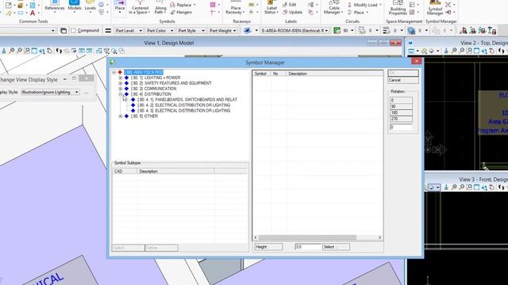Screen dimensions: 508x285
Task: Choose rotation value 0 in the list
Action: (x=401, y=101)
